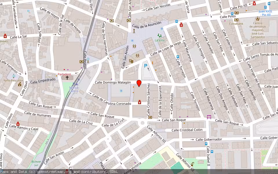Select the theatre masks icon
Screen dimensions: 278x174
[131, 61]
